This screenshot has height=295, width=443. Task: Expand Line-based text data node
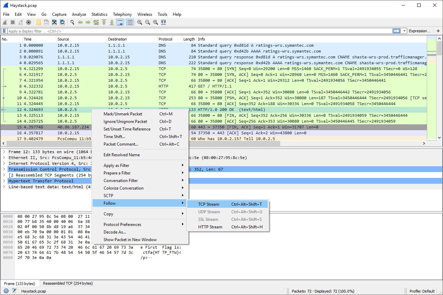click(4, 187)
